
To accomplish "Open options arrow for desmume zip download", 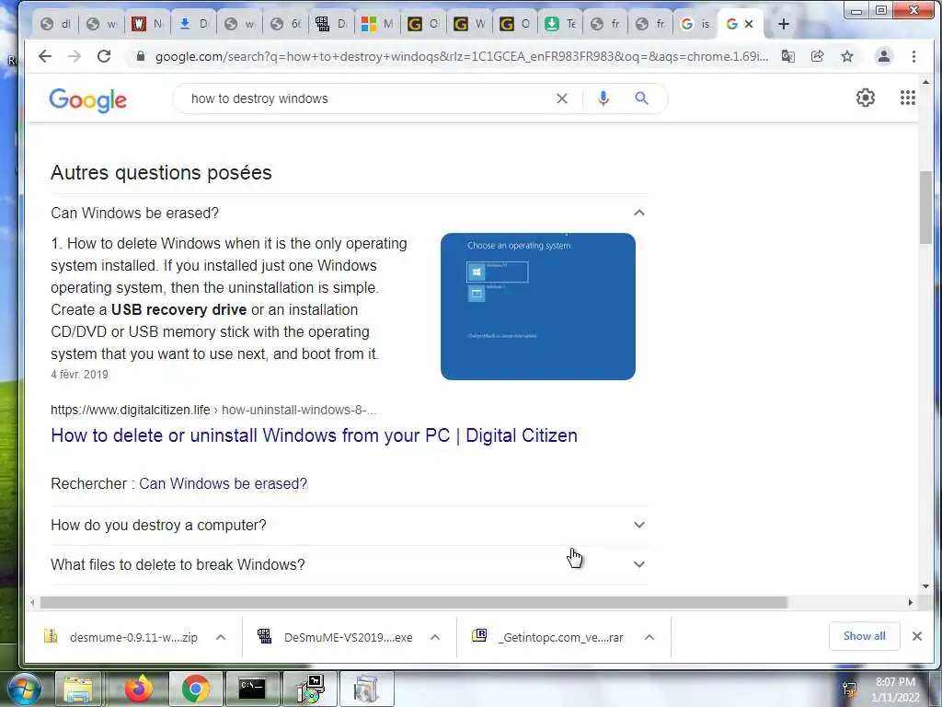I will (221, 637).
